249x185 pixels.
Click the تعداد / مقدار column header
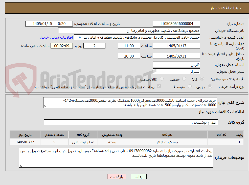coord(54,135)
